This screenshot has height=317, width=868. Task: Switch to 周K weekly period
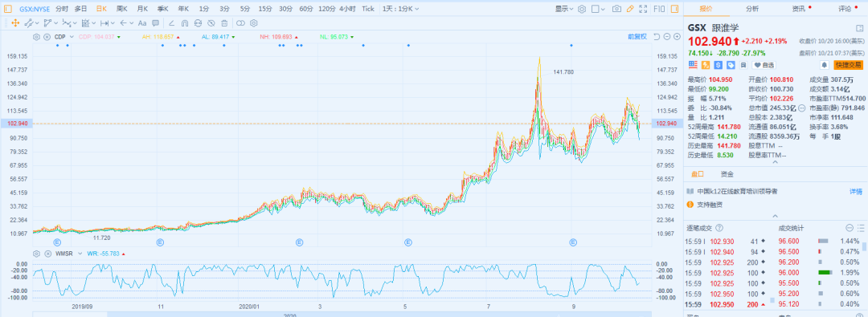(122, 9)
